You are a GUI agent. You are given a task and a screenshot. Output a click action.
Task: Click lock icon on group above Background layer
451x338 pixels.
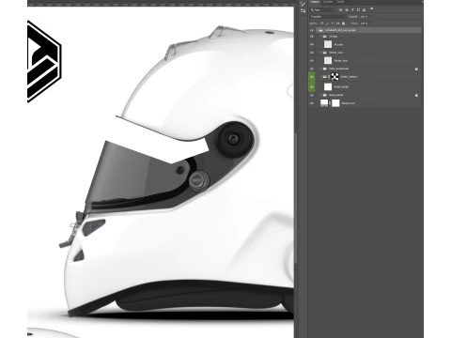click(416, 95)
